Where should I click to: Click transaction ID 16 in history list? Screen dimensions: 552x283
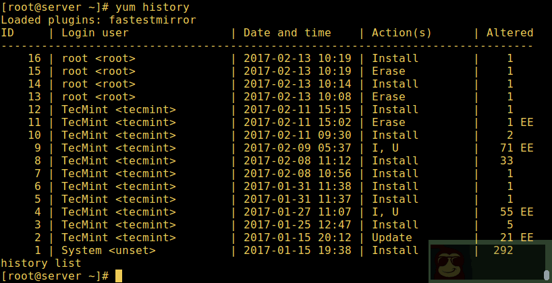[34, 59]
